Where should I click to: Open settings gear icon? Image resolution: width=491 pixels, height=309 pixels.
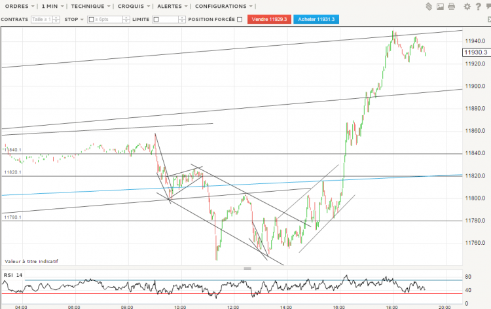coord(467,7)
